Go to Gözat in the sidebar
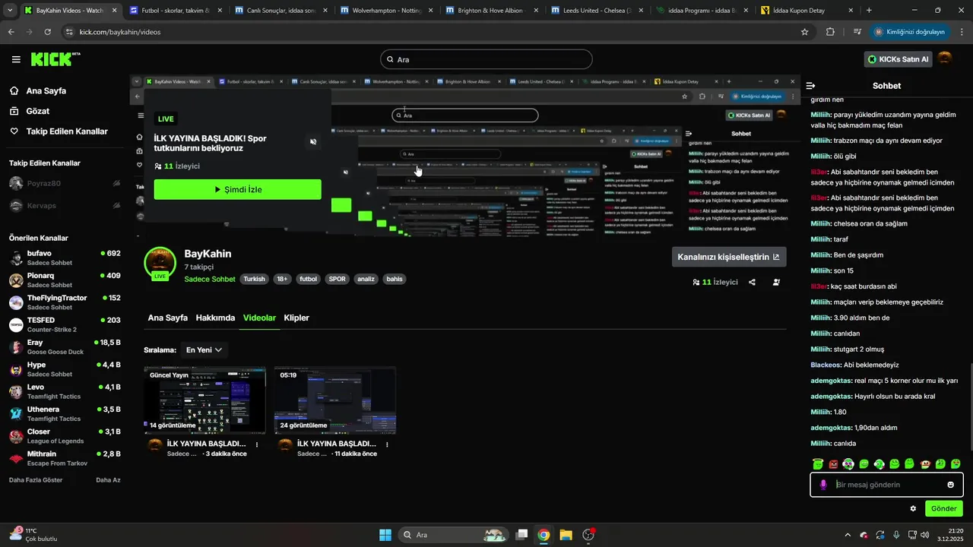Viewport: 973px width, 547px height. pyautogui.click(x=38, y=111)
